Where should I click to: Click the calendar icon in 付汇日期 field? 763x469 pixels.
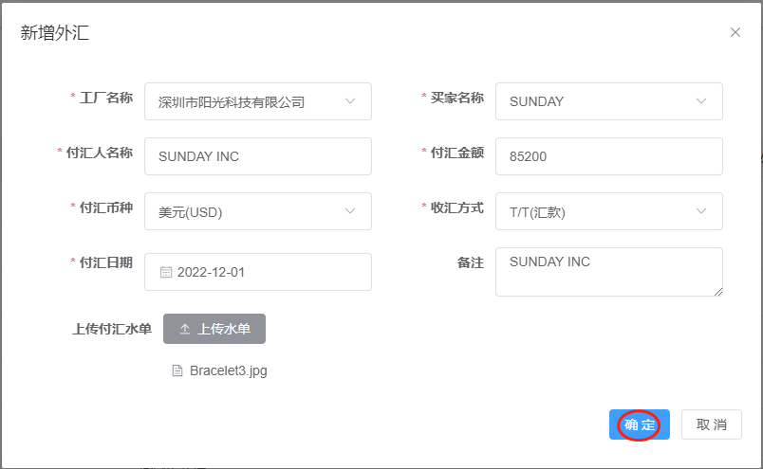click(166, 272)
